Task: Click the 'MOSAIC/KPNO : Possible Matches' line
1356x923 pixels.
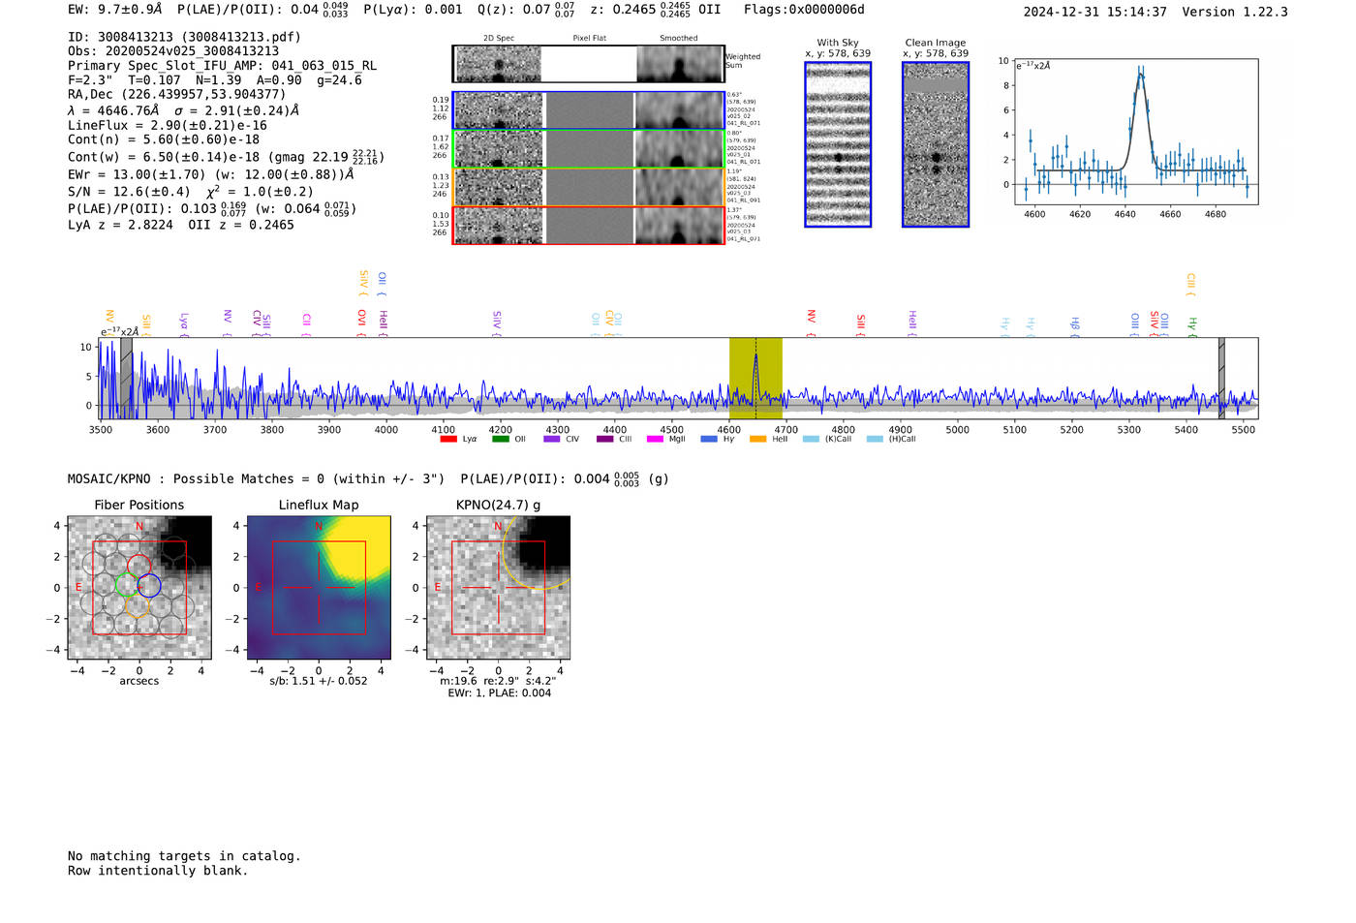Action: tap(368, 478)
